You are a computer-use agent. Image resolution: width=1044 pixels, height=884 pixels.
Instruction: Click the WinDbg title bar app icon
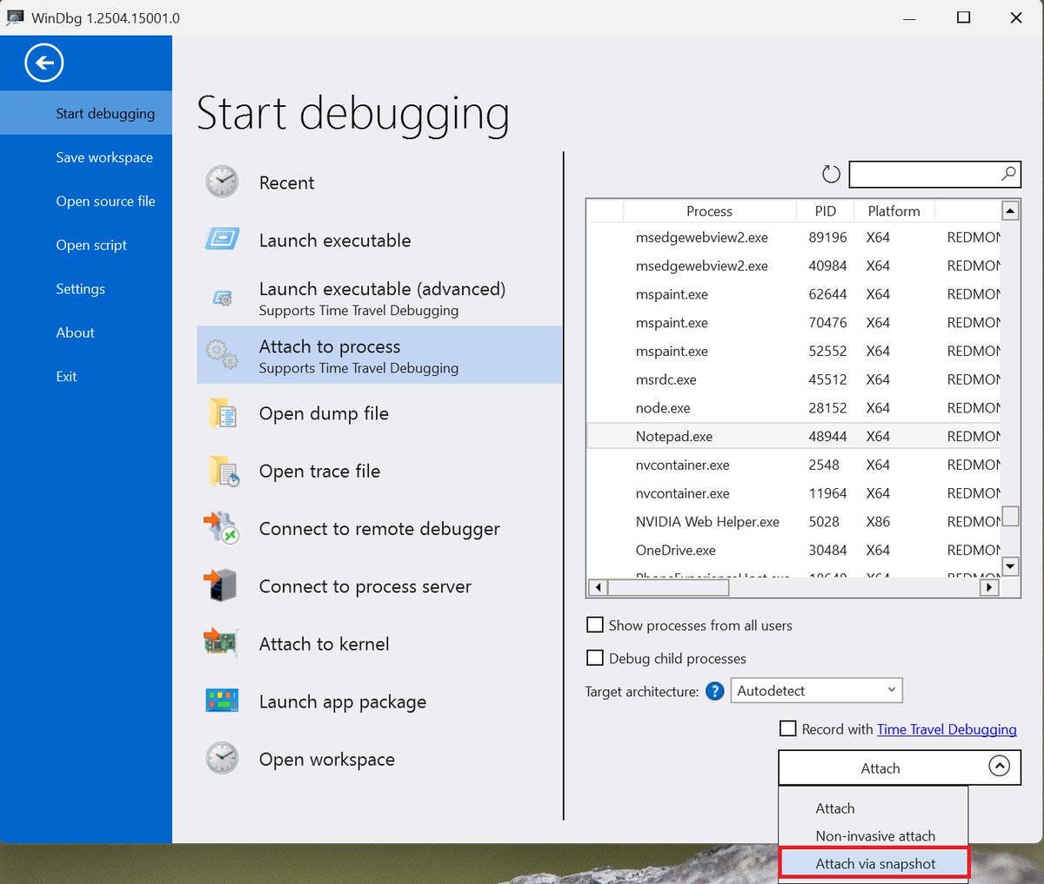coord(15,17)
